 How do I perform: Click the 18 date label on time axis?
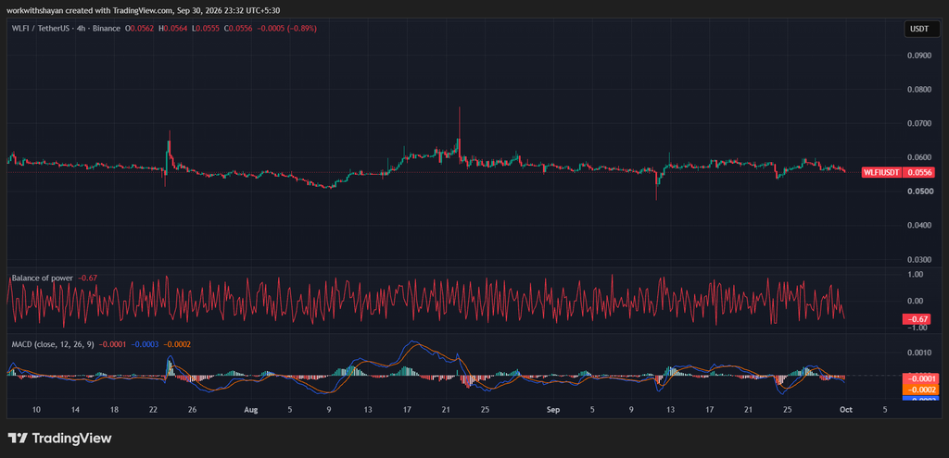(114, 410)
